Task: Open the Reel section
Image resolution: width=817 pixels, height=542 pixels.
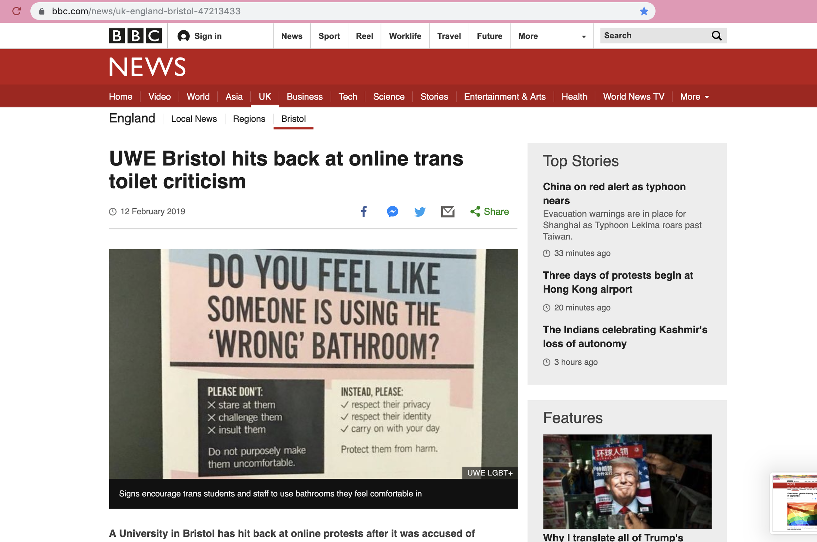Action: pos(364,36)
